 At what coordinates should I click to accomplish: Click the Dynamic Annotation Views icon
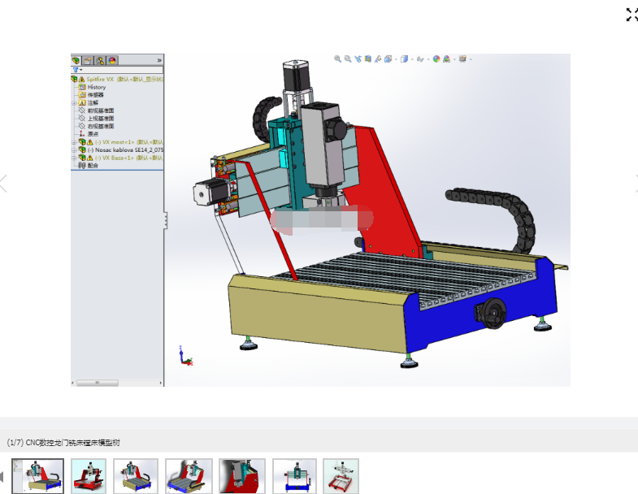coord(378,59)
